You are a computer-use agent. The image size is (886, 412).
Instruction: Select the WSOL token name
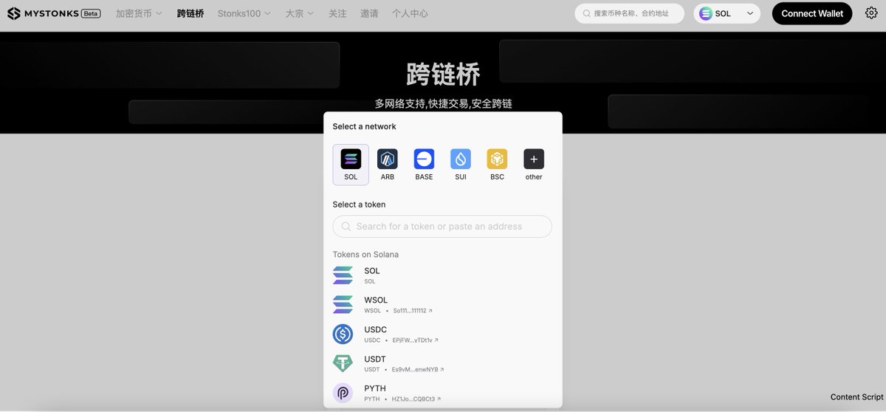click(x=376, y=300)
